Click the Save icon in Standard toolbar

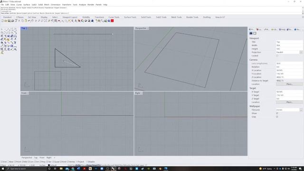pos(9,21)
